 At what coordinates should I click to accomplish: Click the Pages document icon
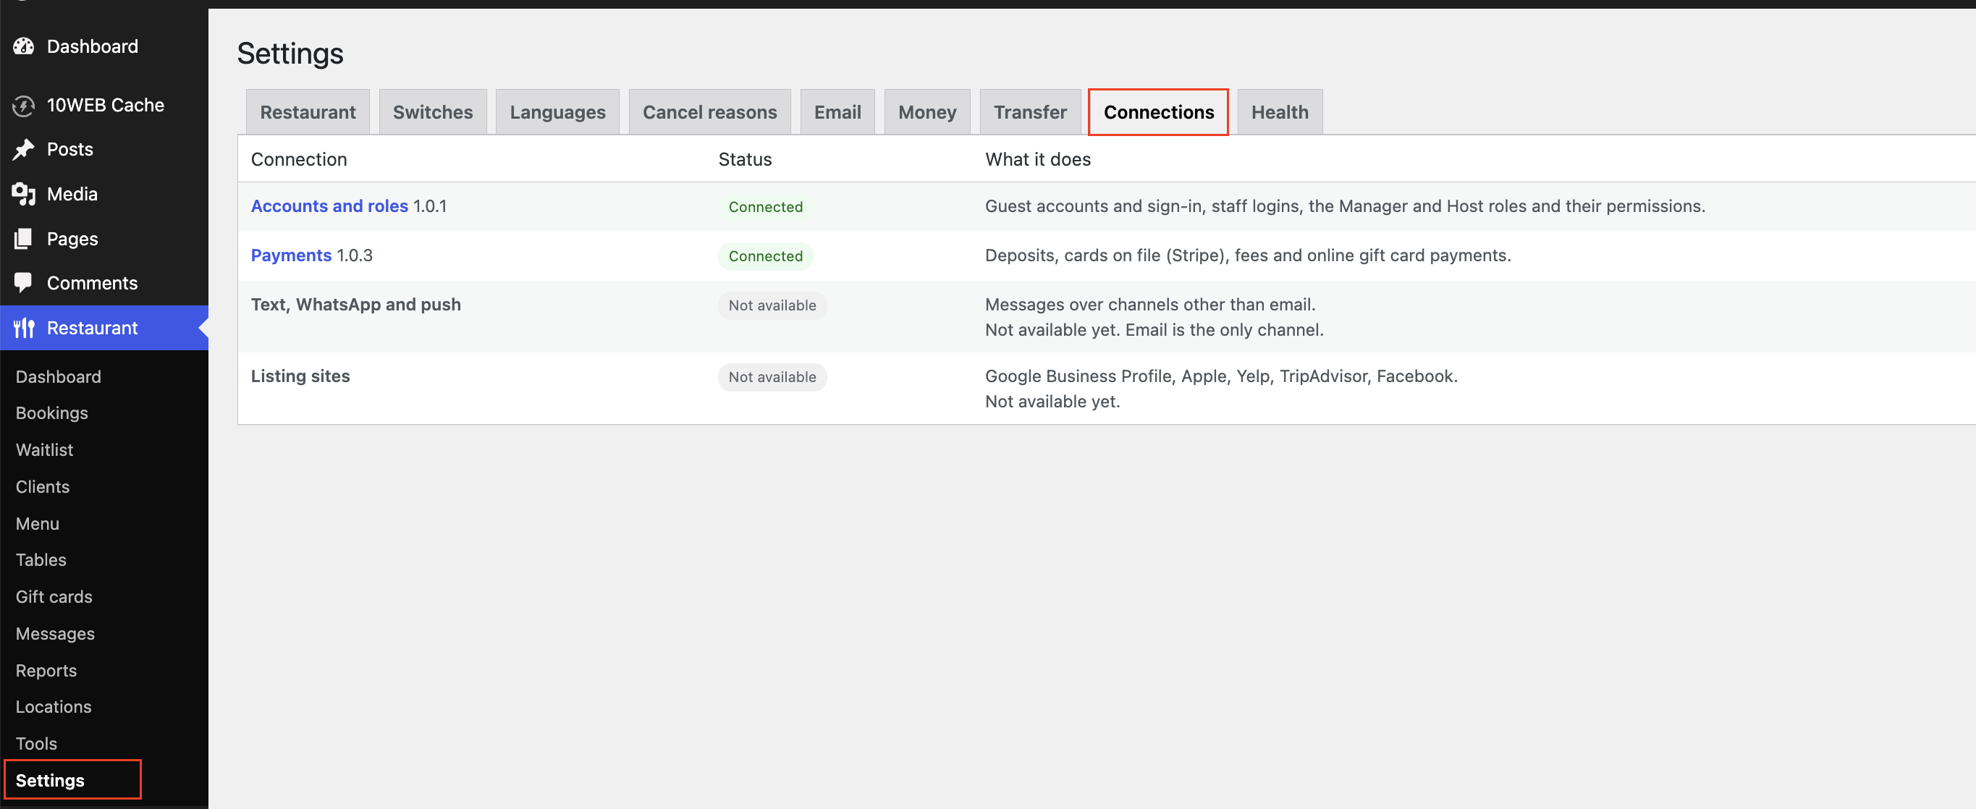point(24,239)
